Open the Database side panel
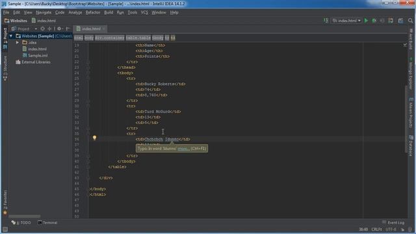The height and width of the screenshot is (234, 416). click(411, 146)
